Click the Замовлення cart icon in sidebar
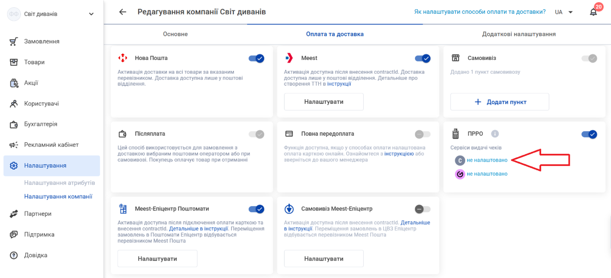Screen dimensions: 611x278 pyautogui.click(x=14, y=42)
